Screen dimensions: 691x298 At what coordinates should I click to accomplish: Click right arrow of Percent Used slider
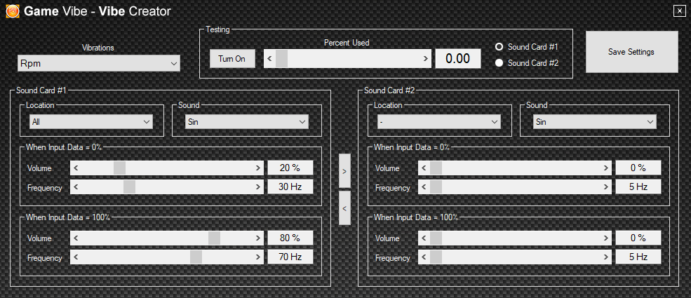pos(426,59)
